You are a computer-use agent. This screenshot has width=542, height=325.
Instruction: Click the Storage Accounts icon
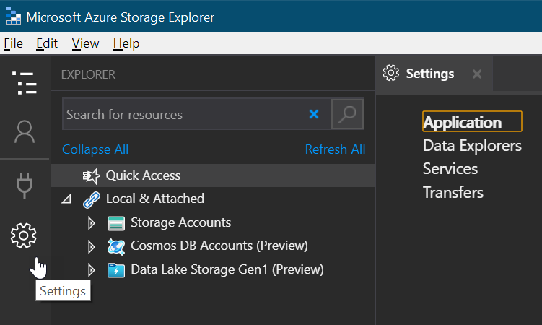(115, 222)
